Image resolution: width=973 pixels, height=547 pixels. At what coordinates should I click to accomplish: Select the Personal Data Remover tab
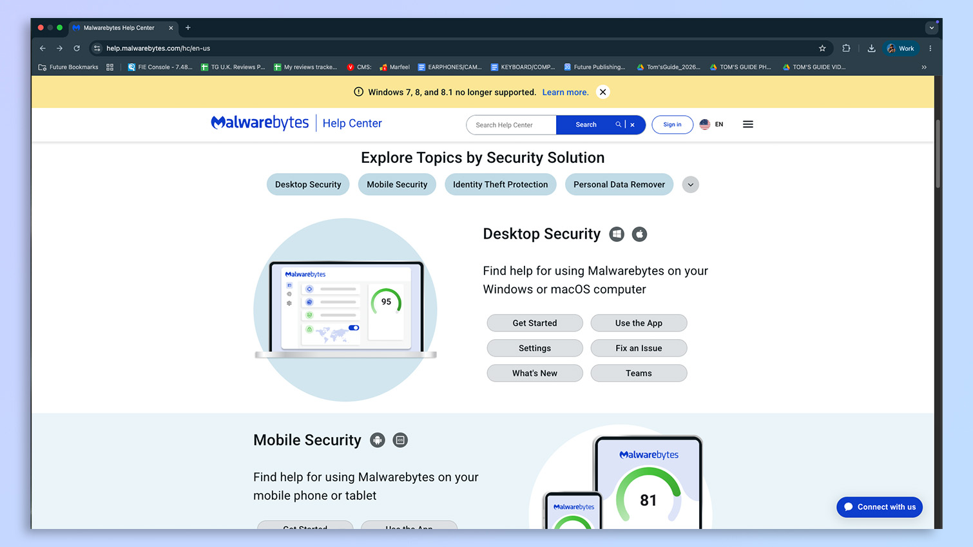(619, 185)
